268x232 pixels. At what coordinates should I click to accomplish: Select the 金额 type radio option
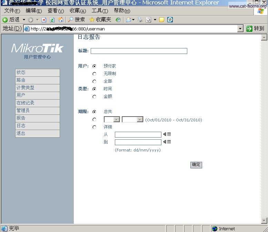[94, 97]
